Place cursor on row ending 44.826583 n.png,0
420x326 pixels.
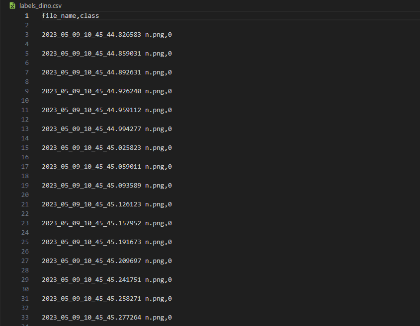coord(107,35)
